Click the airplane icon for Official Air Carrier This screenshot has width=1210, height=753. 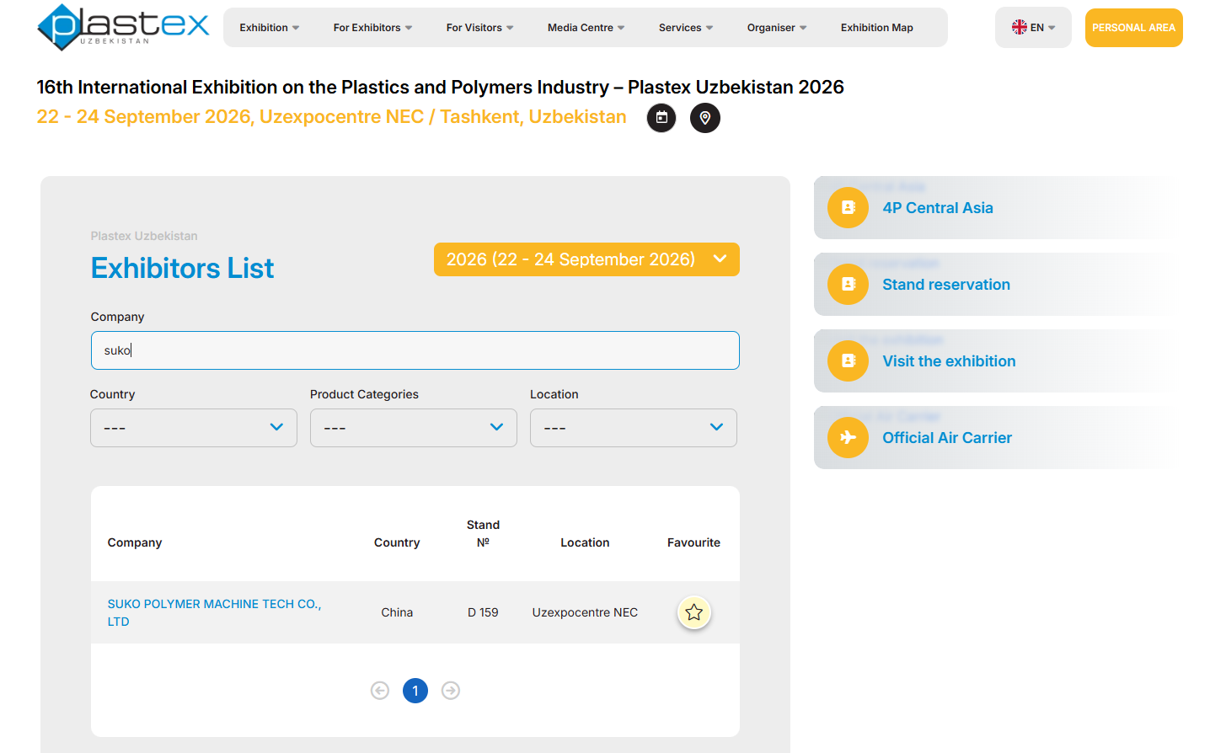pos(848,437)
